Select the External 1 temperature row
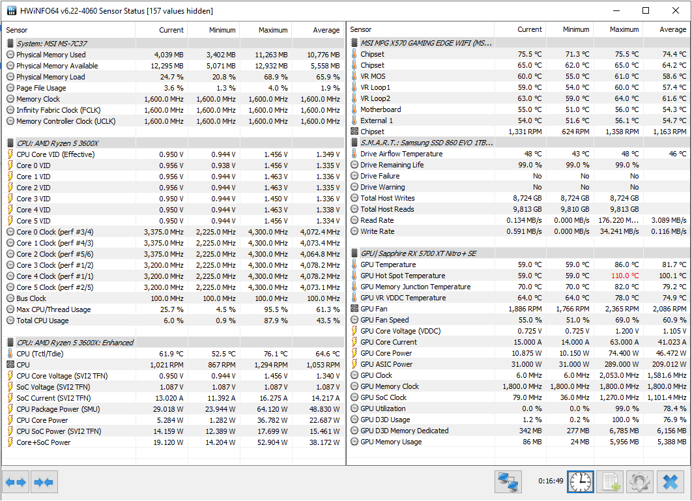Image resolution: width=692 pixels, height=501 pixels. point(519,121)
